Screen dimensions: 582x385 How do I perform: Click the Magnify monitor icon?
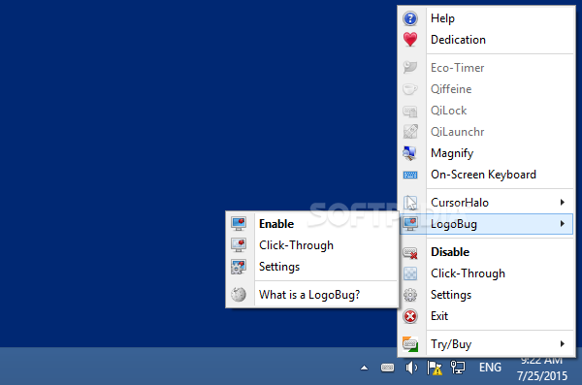tap(410, 153)
